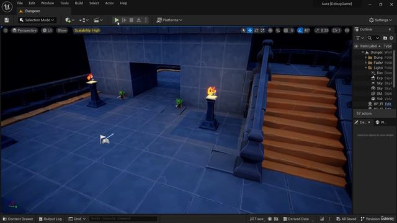Open the Help menu
Image resolution: width=397 pixels, height=223 pixels.
pyautogui.click(x=123, y=3)
